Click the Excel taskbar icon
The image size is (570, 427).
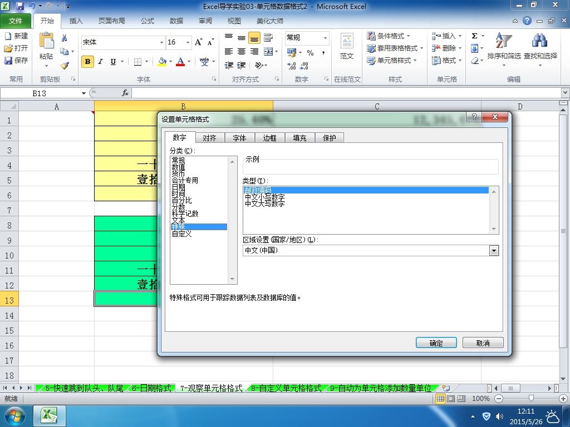click(50, 416)
